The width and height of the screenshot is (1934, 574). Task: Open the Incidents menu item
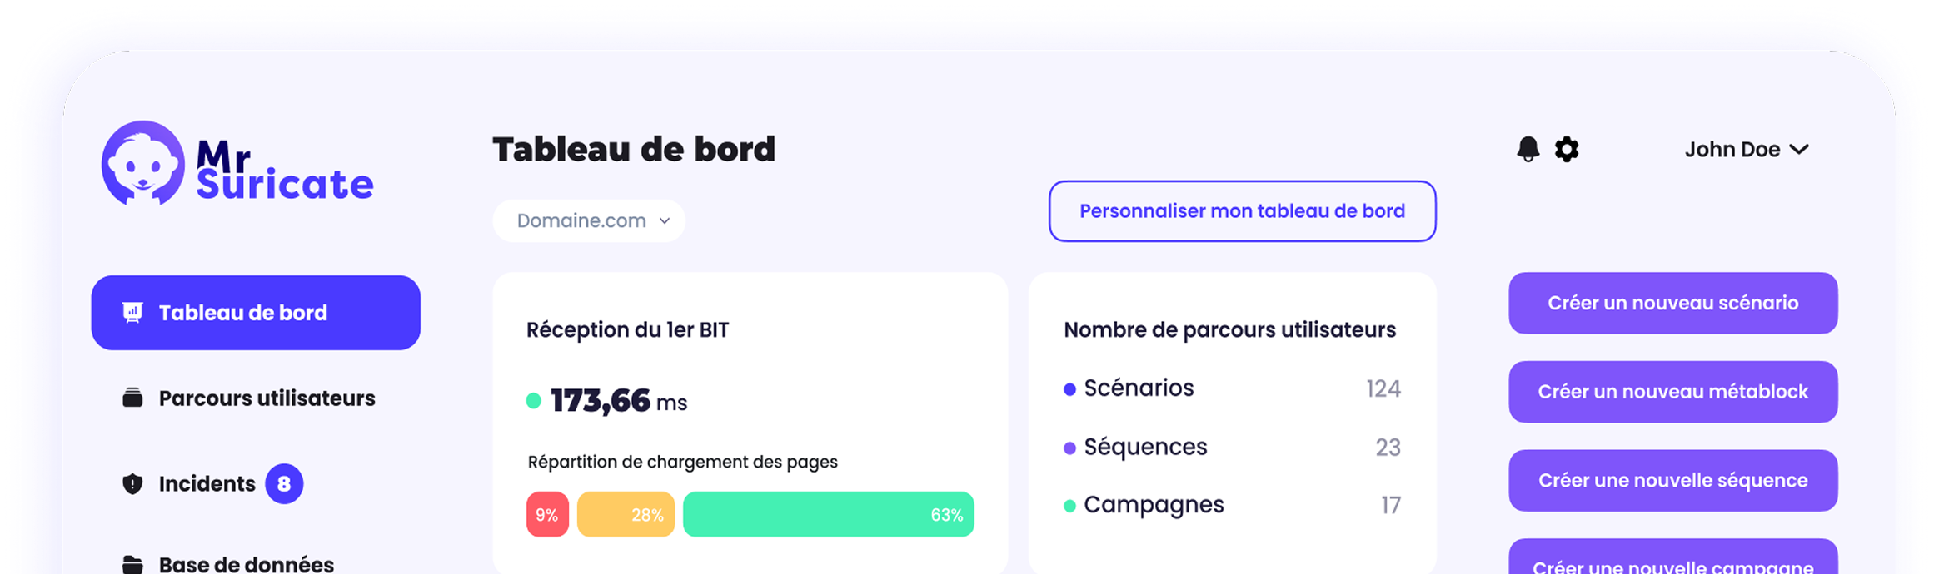[x=207, y=484]
